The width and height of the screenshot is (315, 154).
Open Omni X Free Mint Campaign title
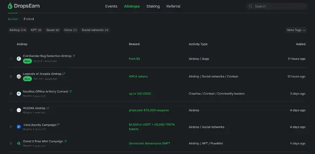[43, 141]
